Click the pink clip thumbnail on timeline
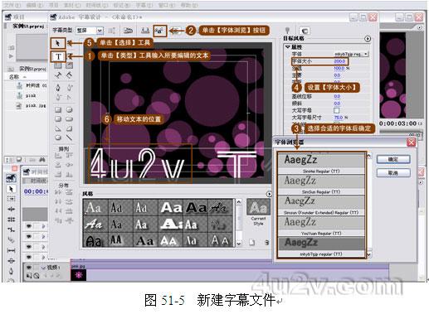 click(79, 275)
